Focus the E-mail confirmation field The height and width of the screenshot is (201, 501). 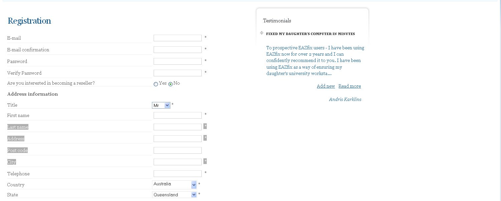point(177,50)
